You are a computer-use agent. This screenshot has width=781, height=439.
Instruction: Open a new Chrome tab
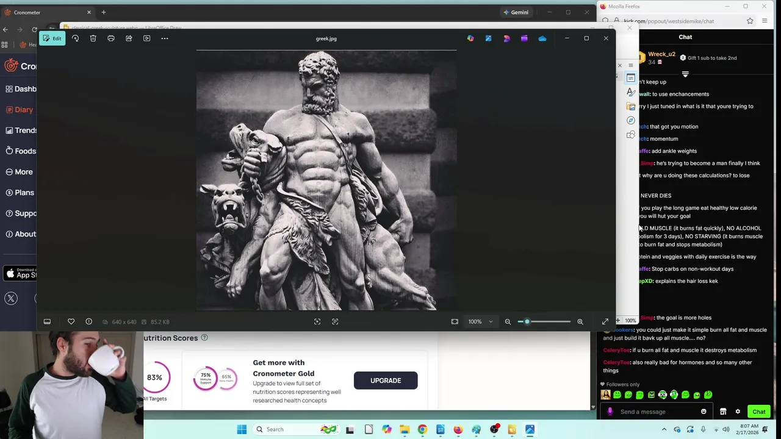click(104, 12)
